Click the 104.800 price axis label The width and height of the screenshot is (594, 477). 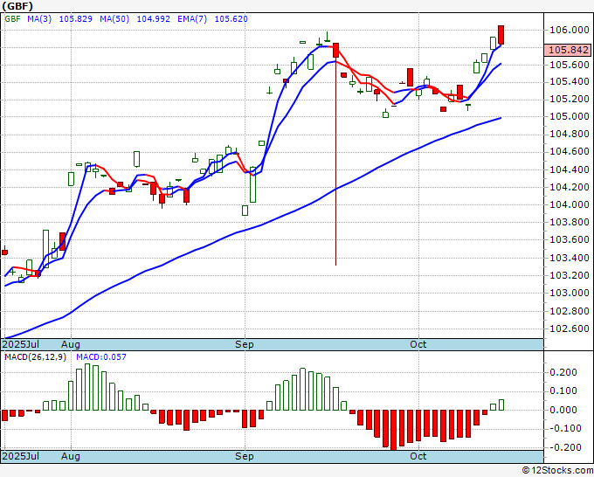tap(570, 134)
